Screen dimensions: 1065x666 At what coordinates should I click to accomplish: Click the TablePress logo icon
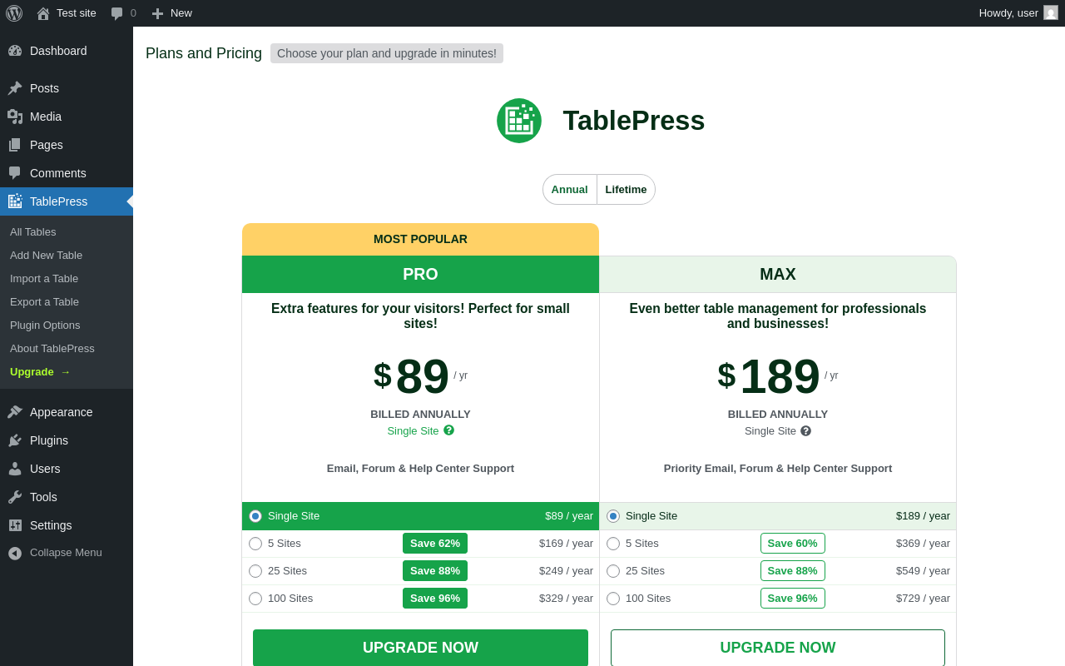pos(519,121)
